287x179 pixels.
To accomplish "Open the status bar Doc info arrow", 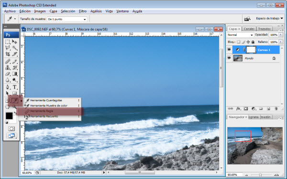I will [x=104, y=172].
